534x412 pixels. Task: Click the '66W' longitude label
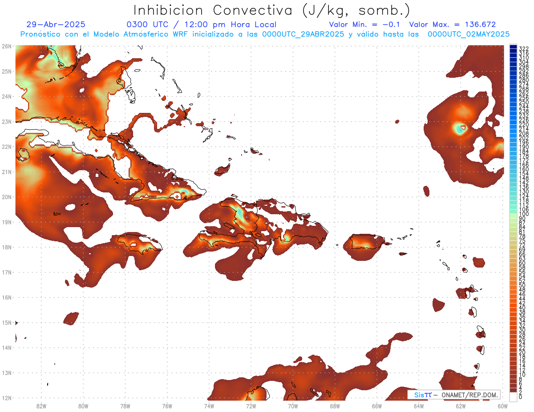(x=377, y=406)
